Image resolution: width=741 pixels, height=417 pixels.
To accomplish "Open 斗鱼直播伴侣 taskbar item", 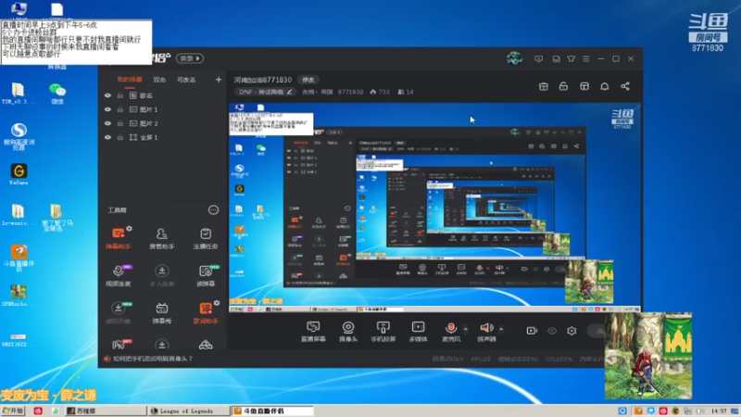I will (272, 411).
